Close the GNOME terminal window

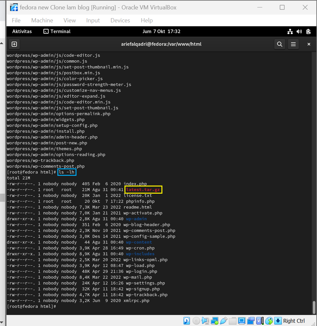[309, 44]
